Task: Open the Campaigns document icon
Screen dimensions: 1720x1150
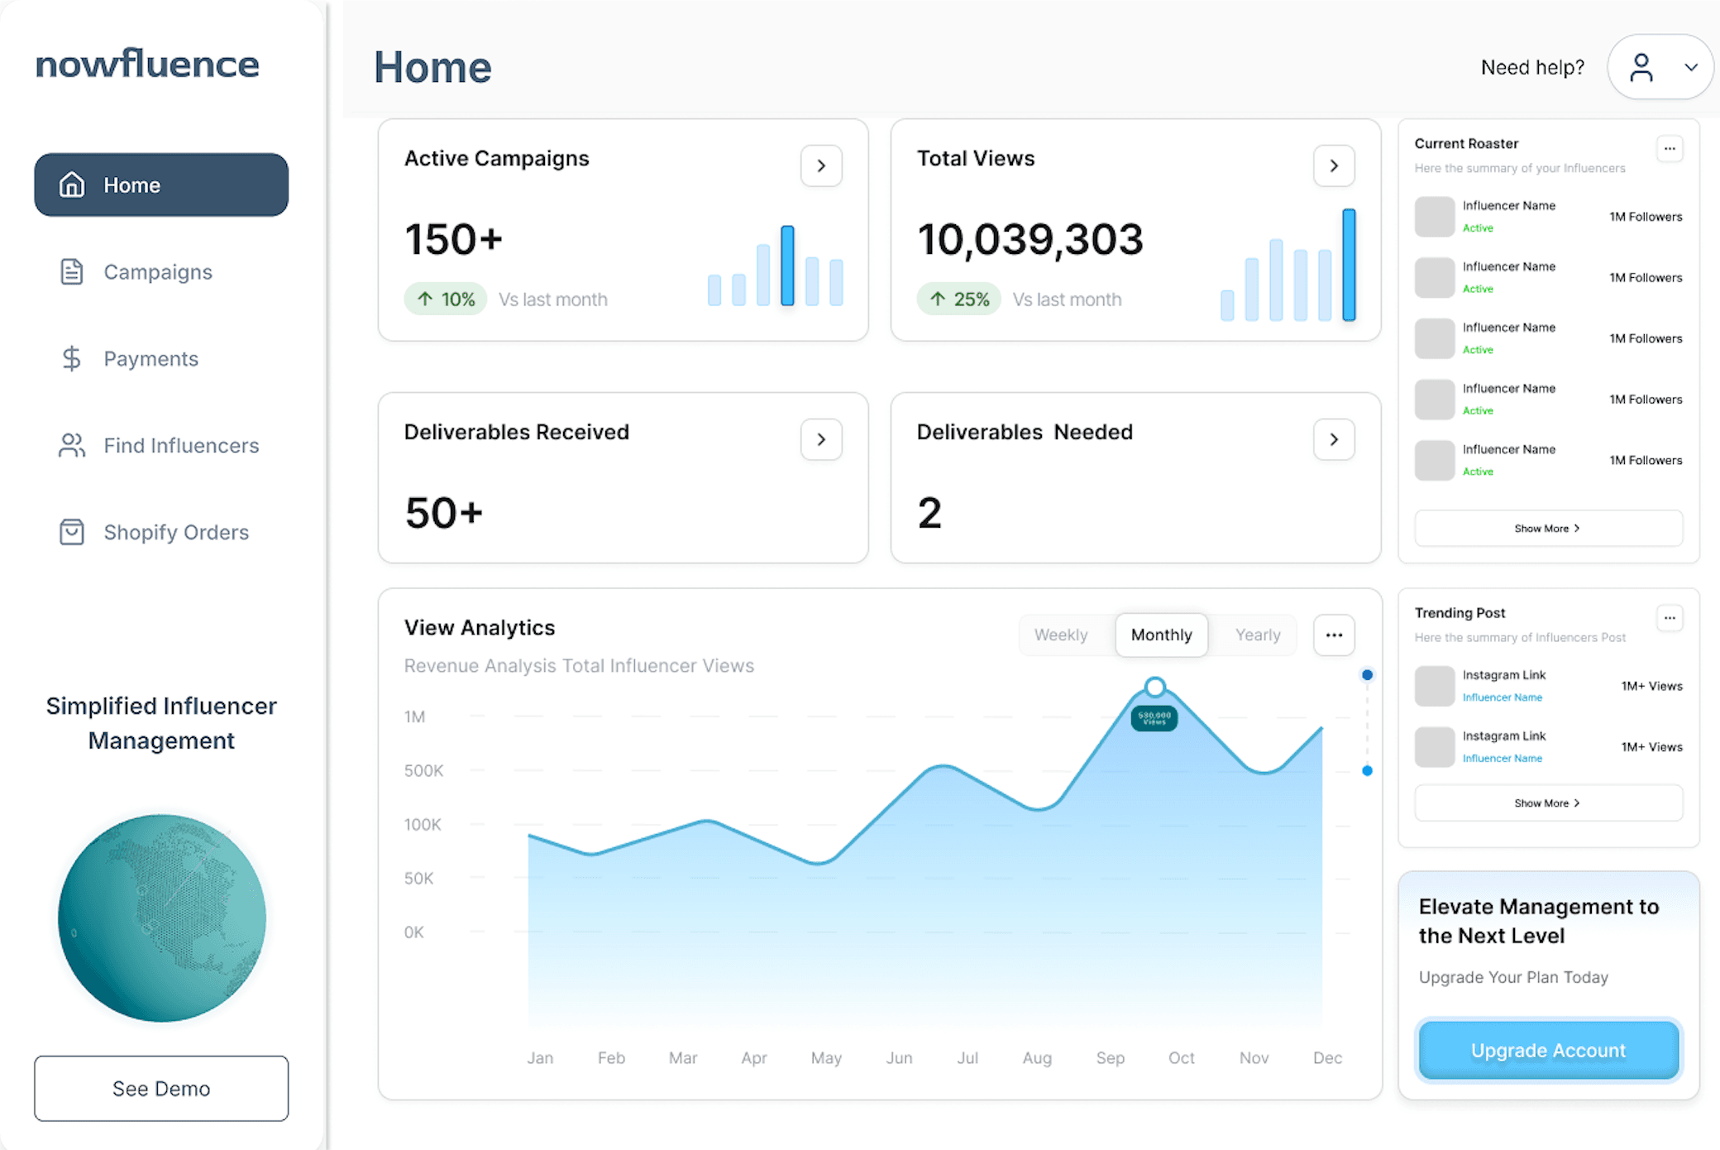Action: [x=72, y=271]
